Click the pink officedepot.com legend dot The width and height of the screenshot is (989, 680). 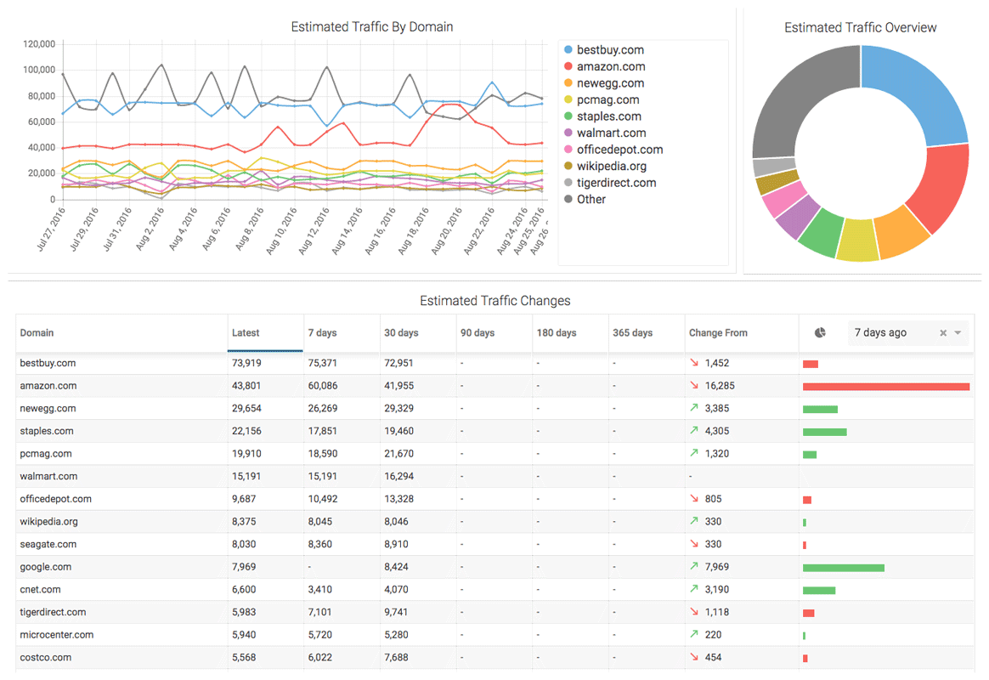(568, 150)
